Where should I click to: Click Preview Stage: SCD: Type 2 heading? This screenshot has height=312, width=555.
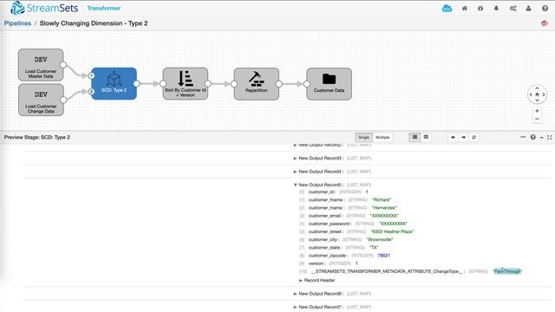pyautogui.click(x=37, y=137)
